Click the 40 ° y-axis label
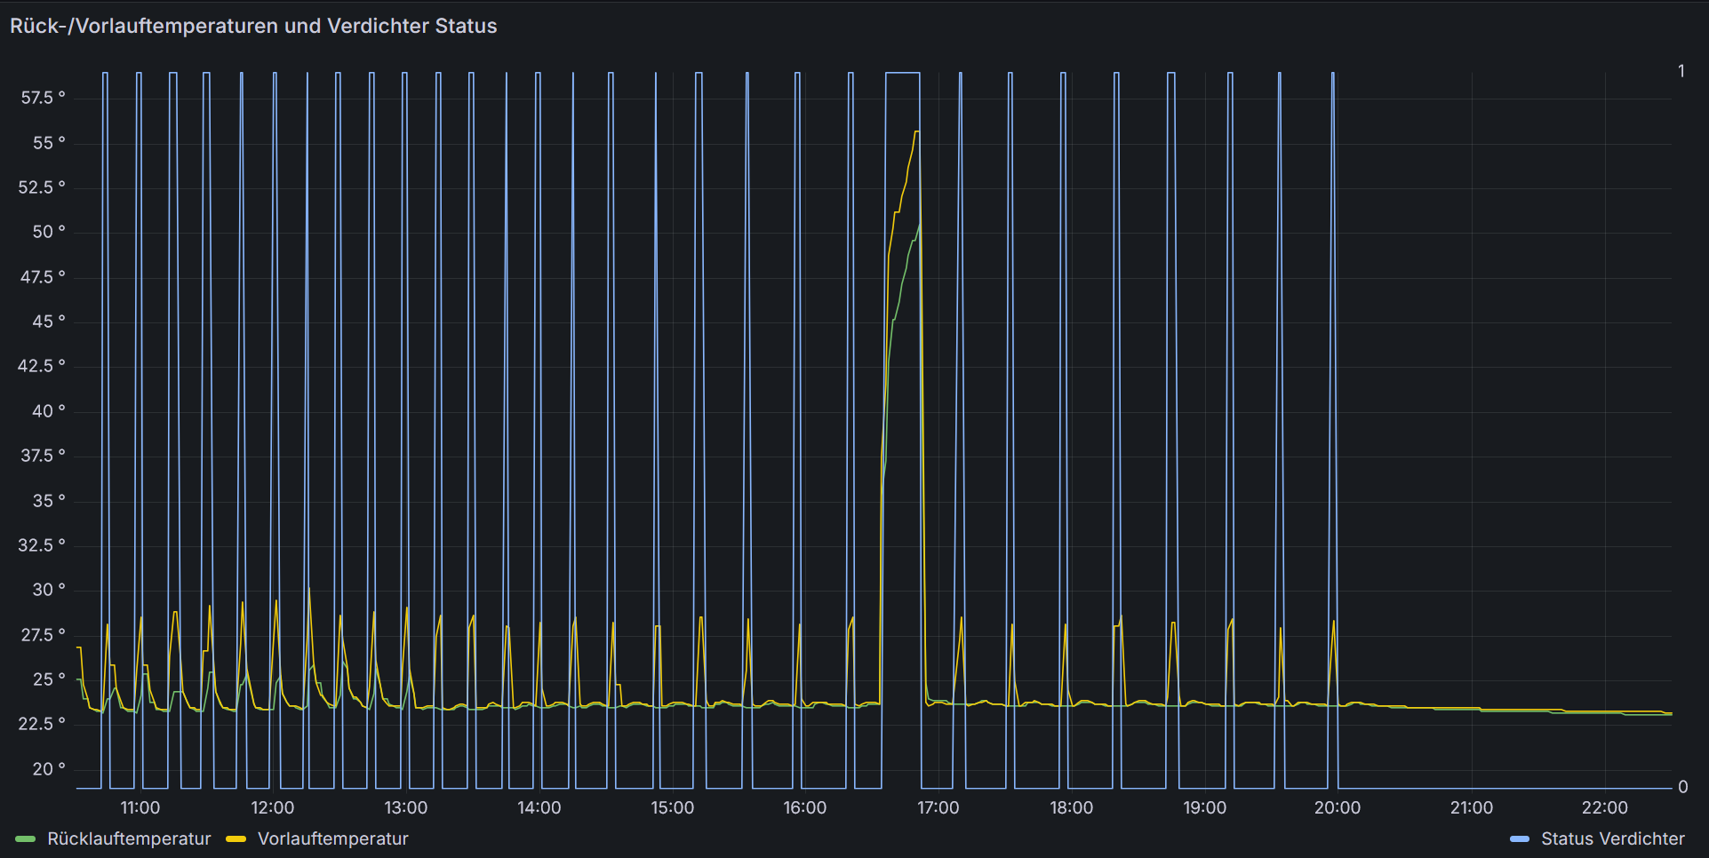1709x858 pixels. tap(49, 411)
